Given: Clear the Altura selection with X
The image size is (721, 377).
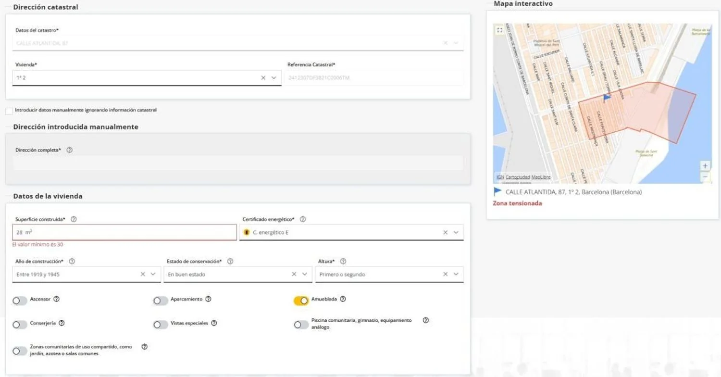Looking at the screenshot, I should (x=445, y=274).
